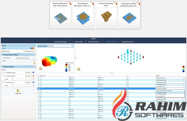187x121 pixels.
Task: Click the Array 1 orange color swatch
Action: tap(33, 48)
